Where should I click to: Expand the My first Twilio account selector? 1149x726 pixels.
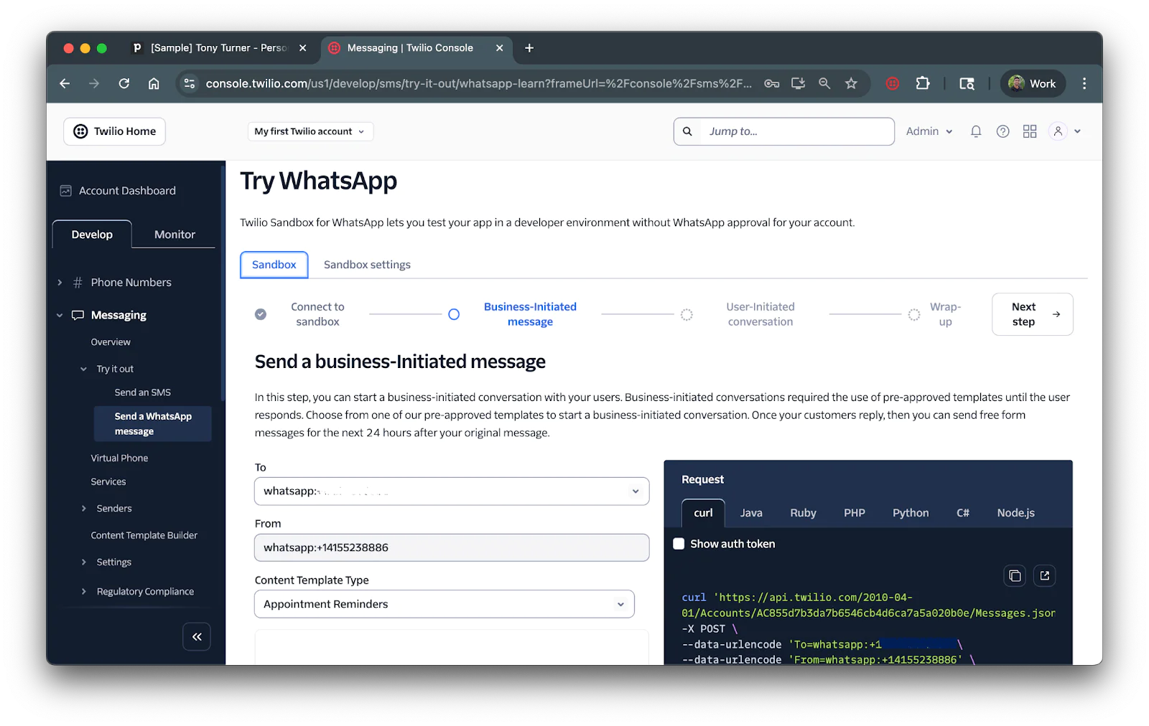(310, 131)
